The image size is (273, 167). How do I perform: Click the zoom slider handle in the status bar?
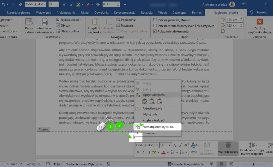tap(254, 164)
